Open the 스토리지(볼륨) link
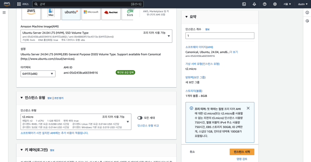311x162 pixels. (x=194, y=91)
